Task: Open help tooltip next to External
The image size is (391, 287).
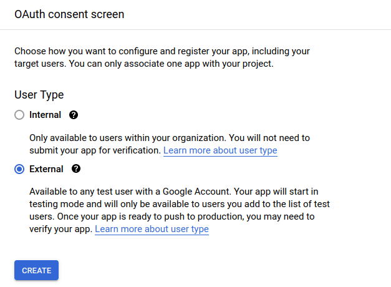Action: pyautogui.click(x=76, y=169)
